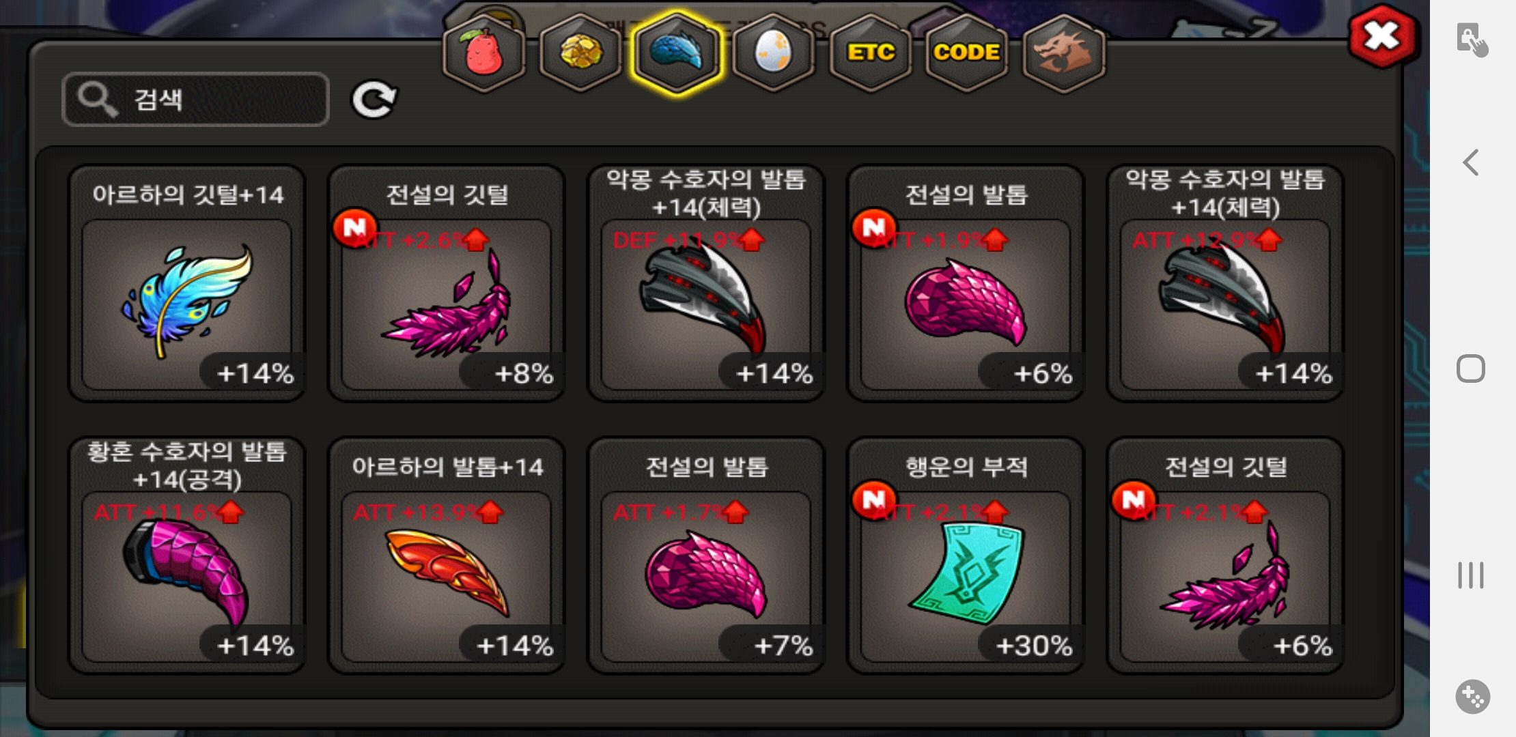
Task: Tap the Android back arrow
Action: [x=1471, y=162]
